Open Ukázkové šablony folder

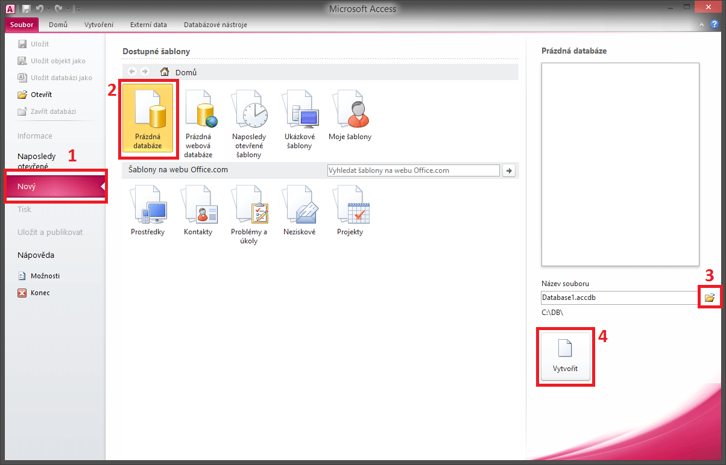click(299, 120)
